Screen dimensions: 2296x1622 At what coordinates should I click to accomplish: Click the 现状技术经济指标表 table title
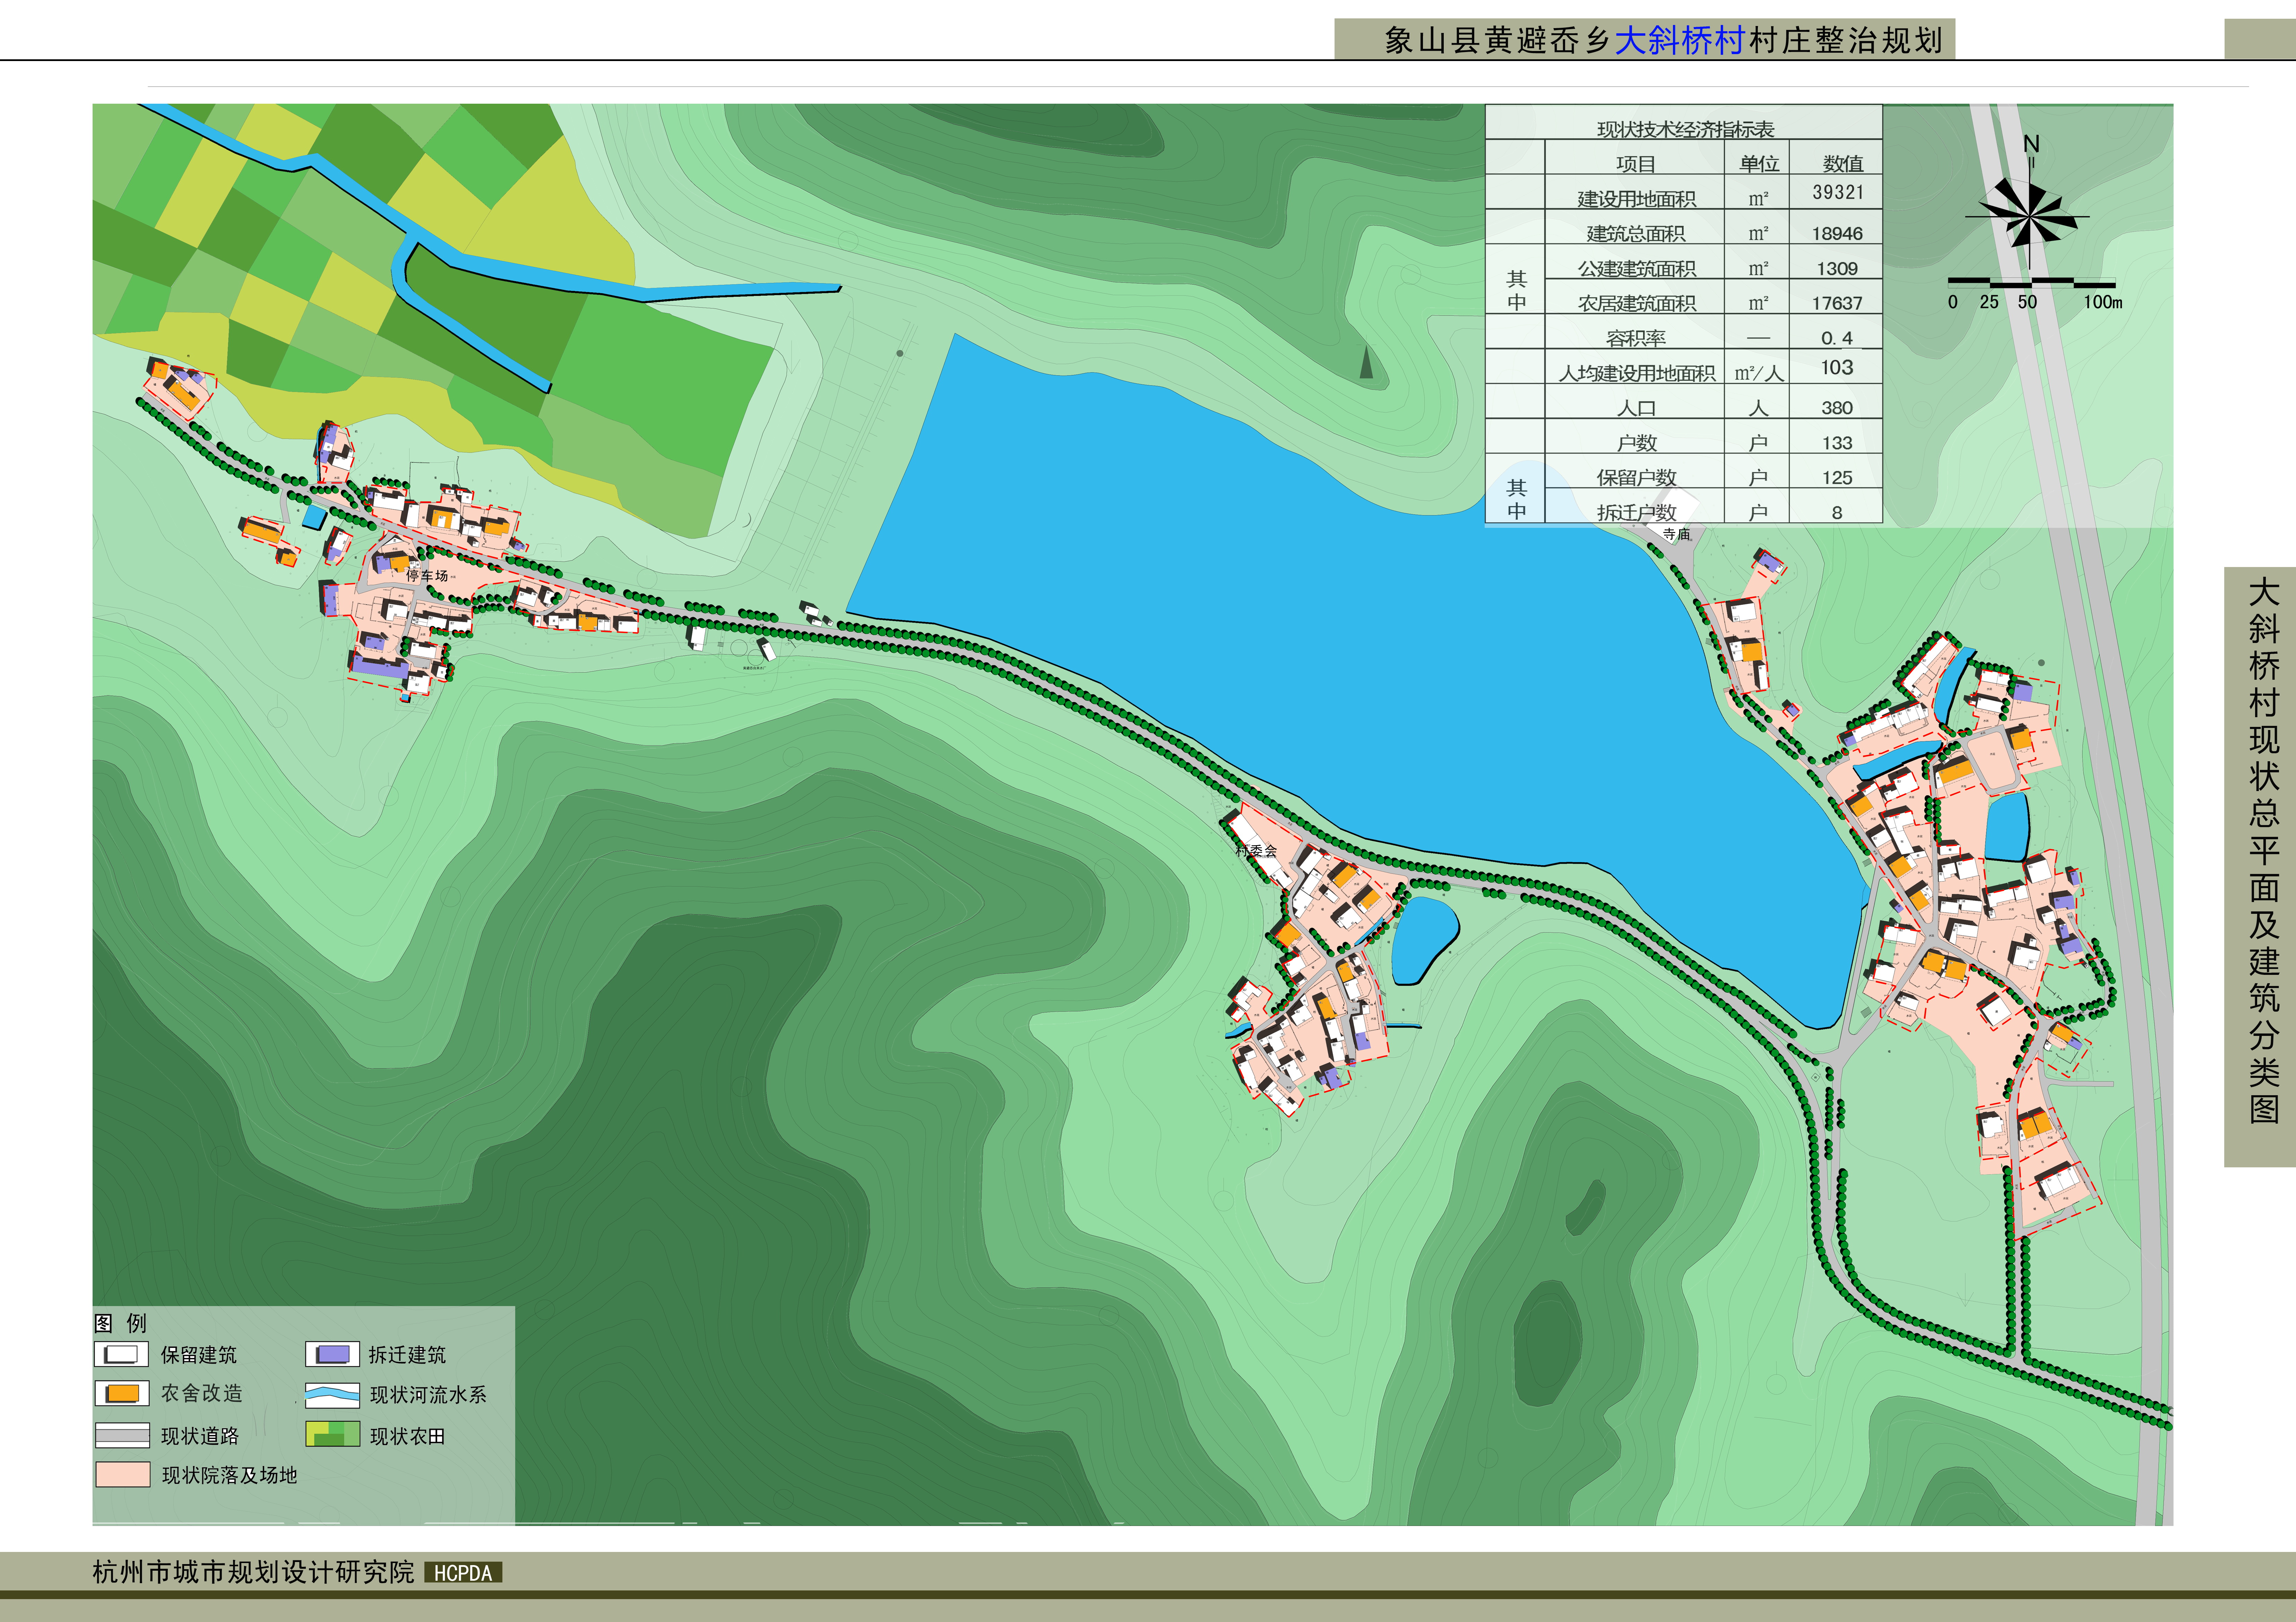1686,129
